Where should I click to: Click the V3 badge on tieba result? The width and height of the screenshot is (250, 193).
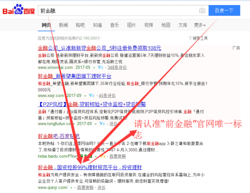pyautogui.click(x=102, y=156)
